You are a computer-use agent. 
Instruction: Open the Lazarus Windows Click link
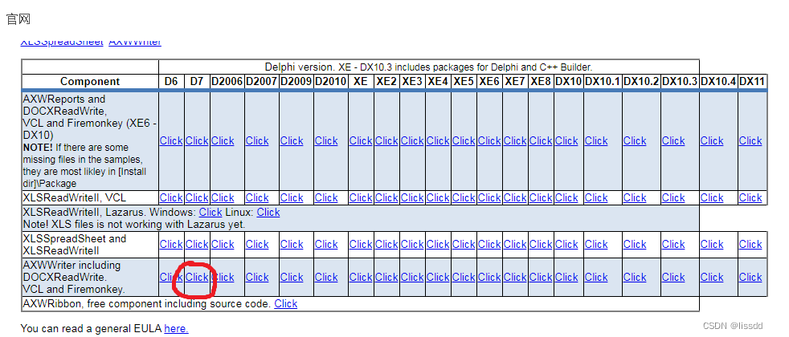(x=211, y=212)
